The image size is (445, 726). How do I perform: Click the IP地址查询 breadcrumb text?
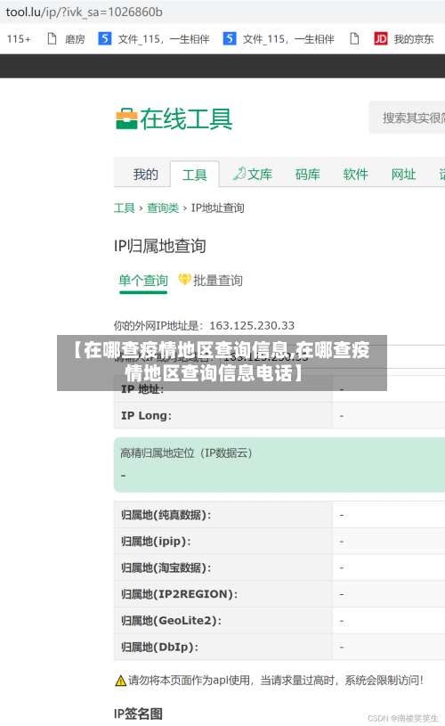pyautogui.click(x=217, y=208)
